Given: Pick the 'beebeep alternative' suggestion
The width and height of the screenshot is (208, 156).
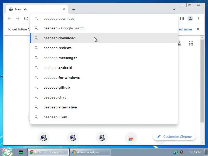Looking at the screenshot, I should coord(104,107).
